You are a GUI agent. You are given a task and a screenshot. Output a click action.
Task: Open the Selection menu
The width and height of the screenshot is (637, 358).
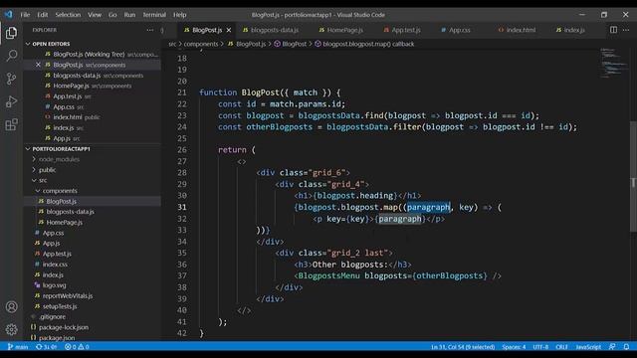68,15
